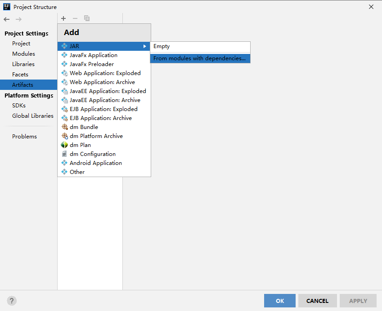Select EJB Application: Exploded
Viewport: 382px width, 311px height.
pyautogui.click(x=104, y=109)
